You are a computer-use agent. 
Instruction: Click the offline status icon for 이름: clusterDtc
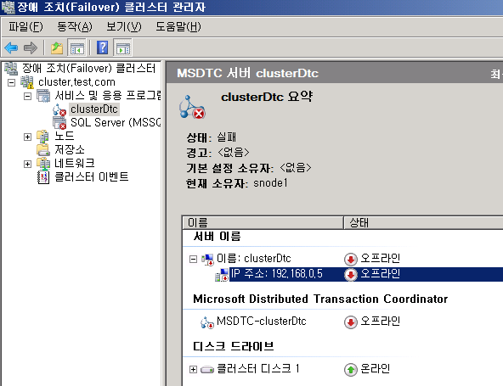[x=351, y=259]
